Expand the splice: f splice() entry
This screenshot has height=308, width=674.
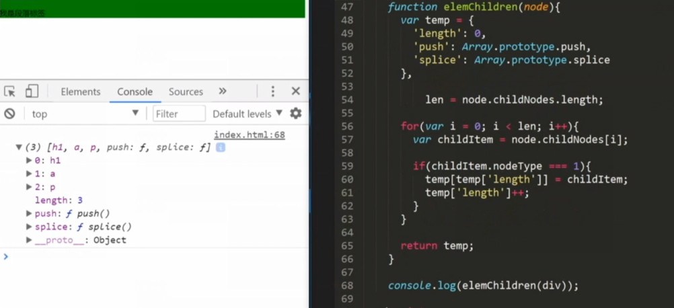[x=29, y=227]
